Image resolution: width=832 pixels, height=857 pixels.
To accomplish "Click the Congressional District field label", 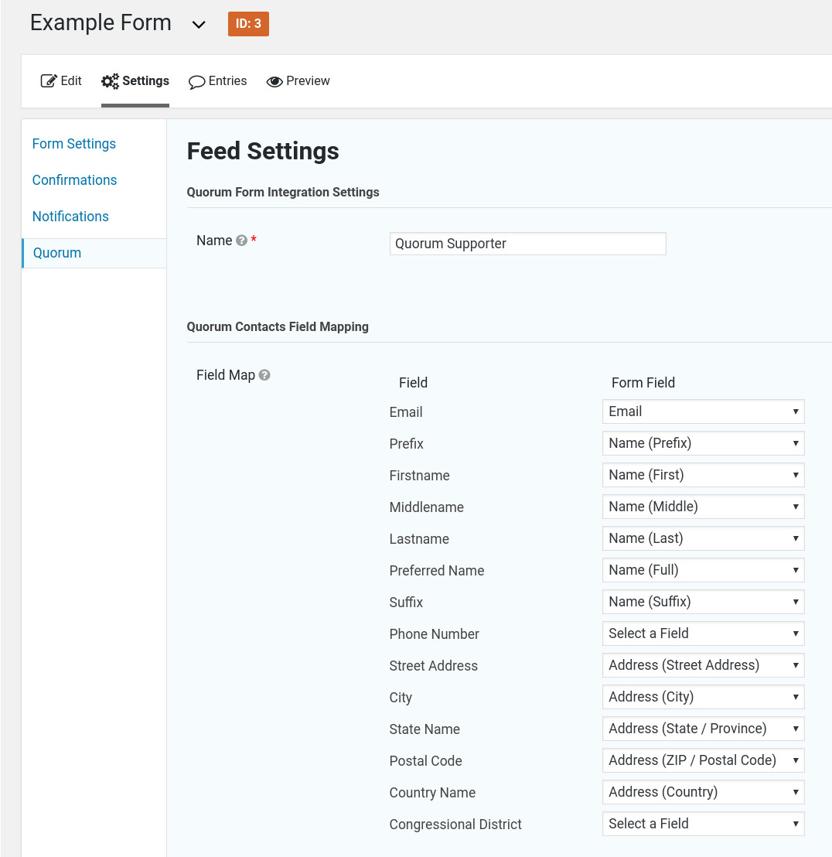I will point(455,825).
